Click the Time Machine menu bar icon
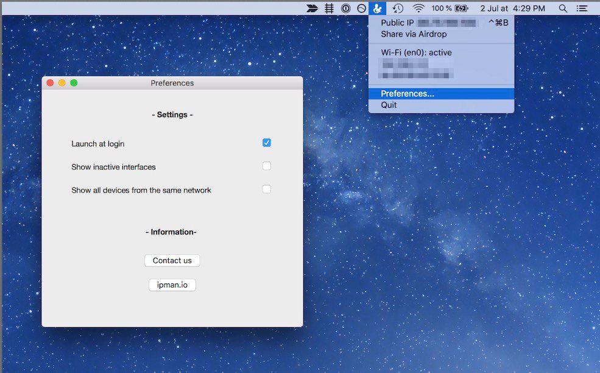600x373 pixels. click(398, 9)
